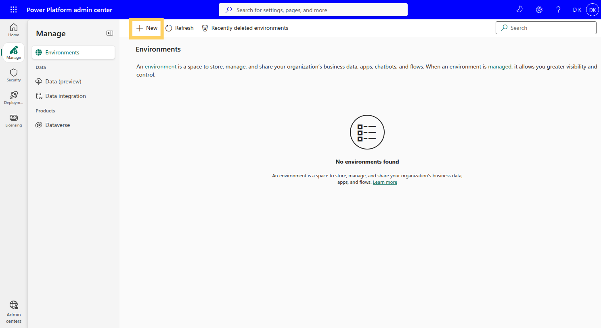Open Admin centers at the bottom
The width and height of the screenshot is (601, 328).
pyautogui.click(x=14, y=312)
